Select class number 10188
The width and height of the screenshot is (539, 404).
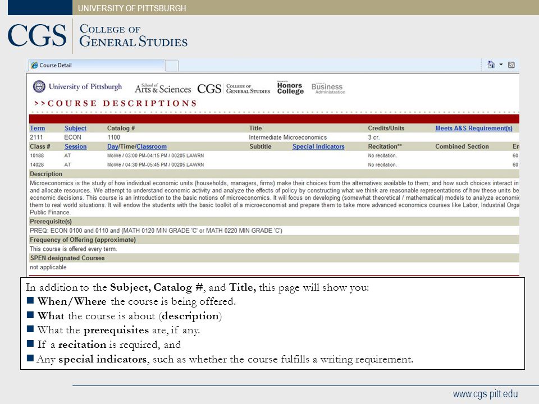(36, 155)
